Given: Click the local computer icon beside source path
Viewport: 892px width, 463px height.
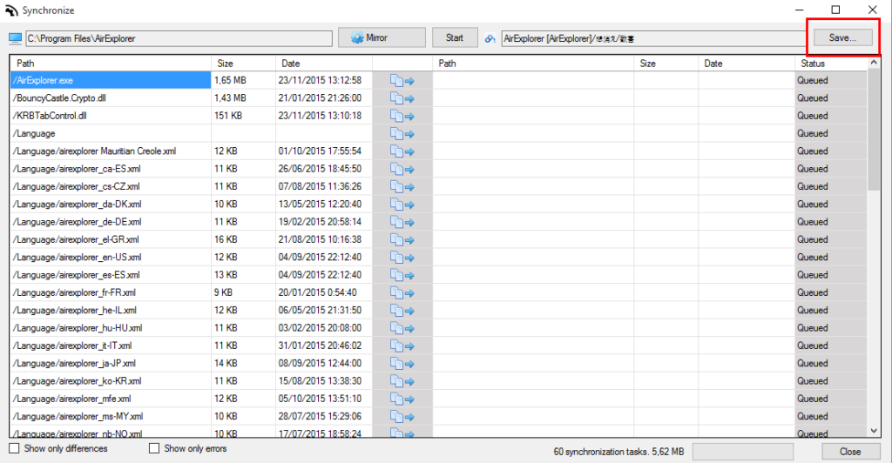Looking at the screenshot, I should tap(16, 38).
